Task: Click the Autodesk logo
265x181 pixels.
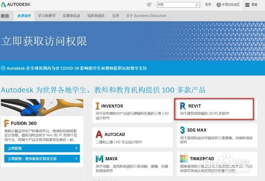Action: click(16, 4)
